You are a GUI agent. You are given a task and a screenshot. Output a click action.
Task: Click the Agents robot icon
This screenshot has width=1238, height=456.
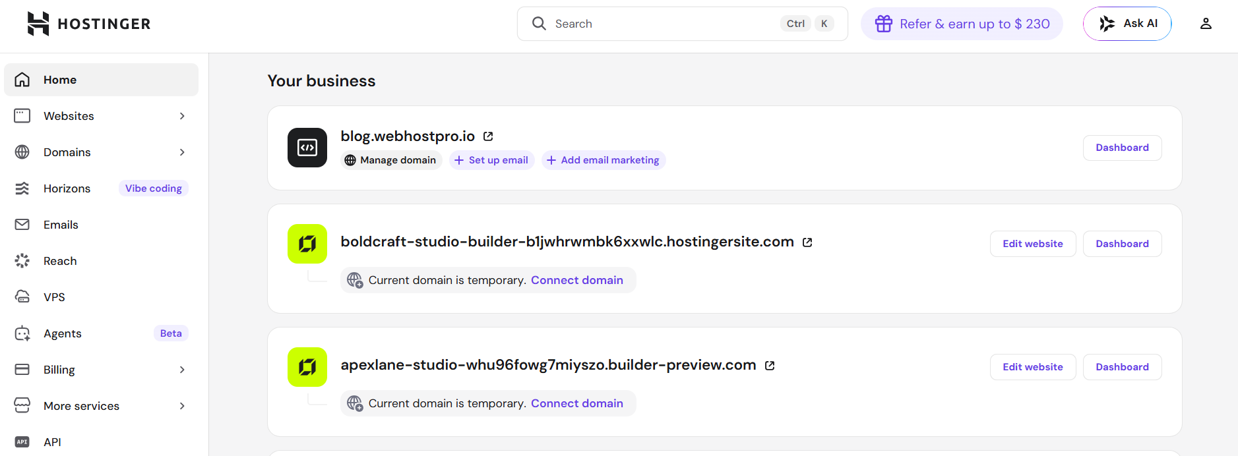pos(22,333)
